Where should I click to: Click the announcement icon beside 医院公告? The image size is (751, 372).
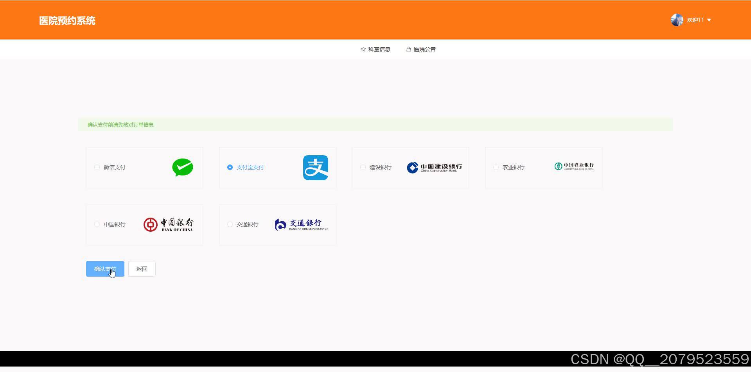point(409,49)
